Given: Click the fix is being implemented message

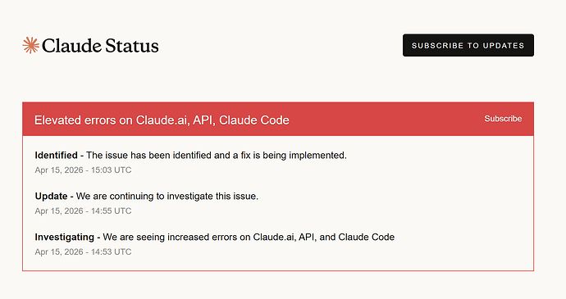Looking at the screenshot, I should 217,156.
